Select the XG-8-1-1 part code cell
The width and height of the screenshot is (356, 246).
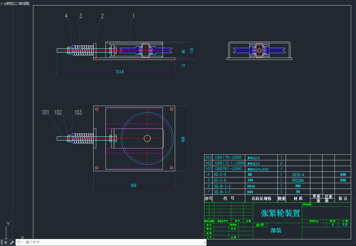click(222, 192)
